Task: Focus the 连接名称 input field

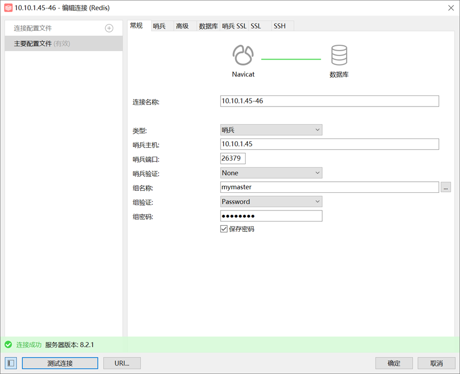Action: click(329, 101)
